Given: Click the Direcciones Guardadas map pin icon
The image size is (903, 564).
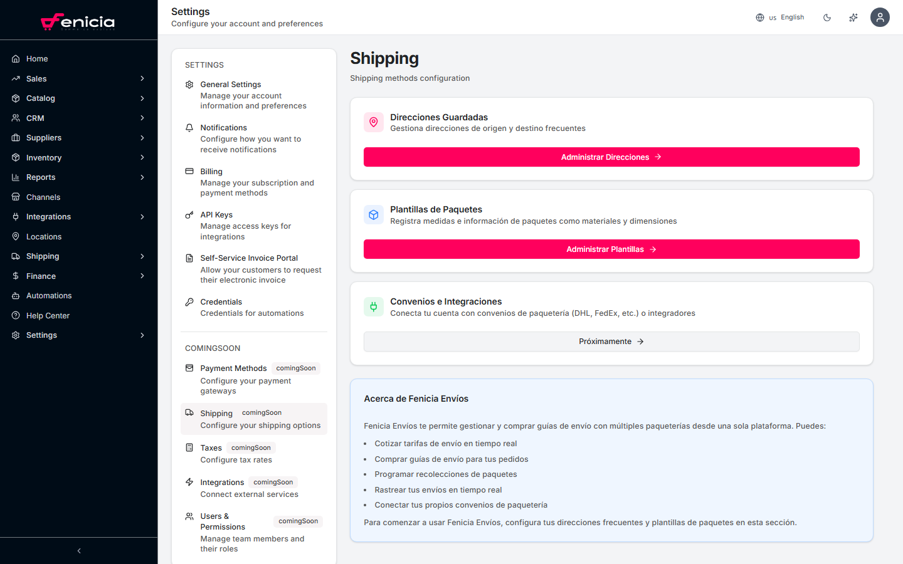Looking at the screenshot, I should tap(374, 122).
